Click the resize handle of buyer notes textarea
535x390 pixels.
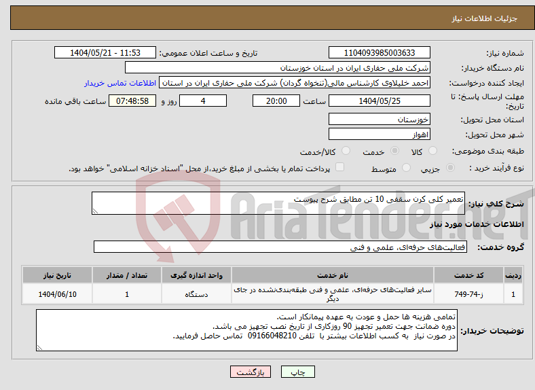click(x=39, y=348)
